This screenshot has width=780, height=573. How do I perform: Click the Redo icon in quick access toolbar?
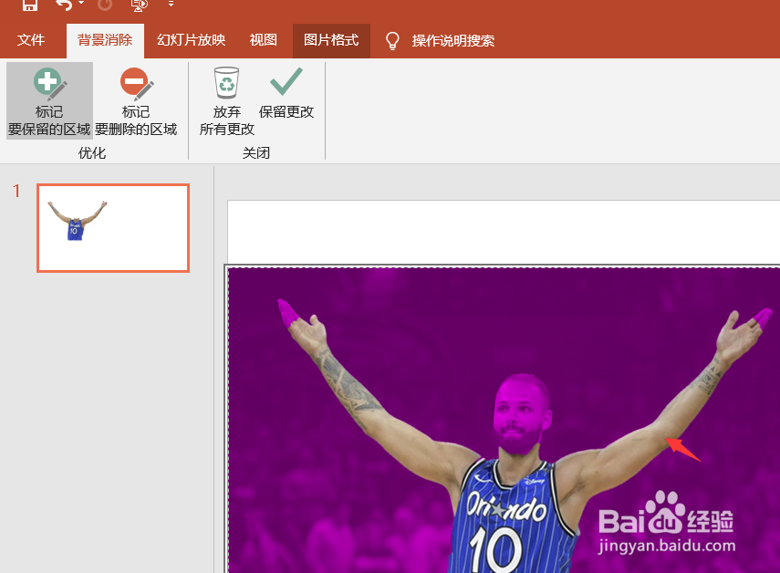[105, 5]
